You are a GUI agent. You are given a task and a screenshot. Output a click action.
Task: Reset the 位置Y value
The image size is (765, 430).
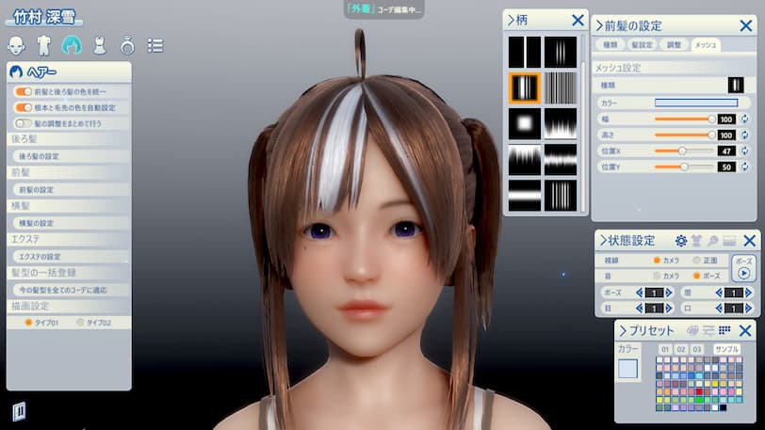click(744, 167)
